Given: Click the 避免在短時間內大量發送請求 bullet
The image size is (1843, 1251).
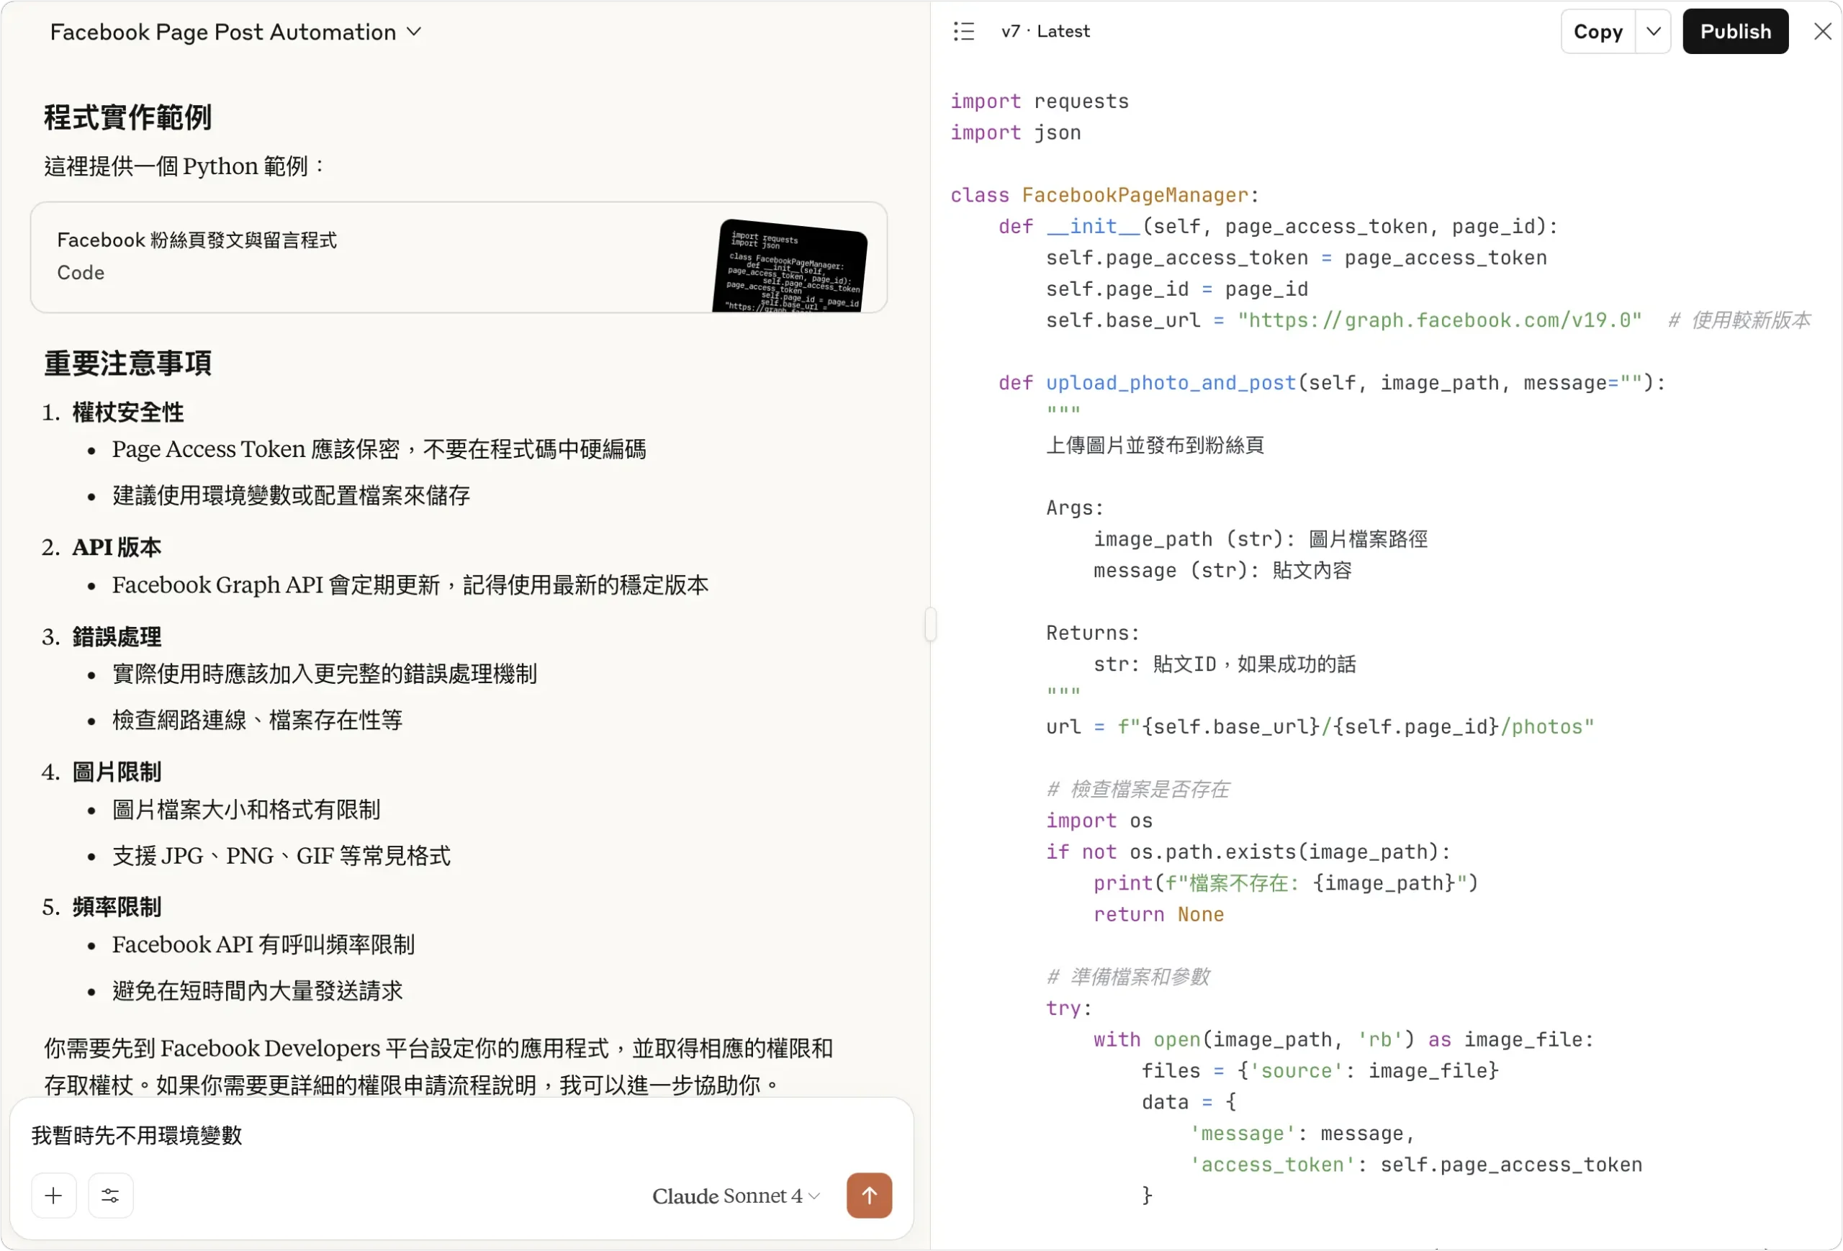Looking at the screenshot, I should click(258, 990).
